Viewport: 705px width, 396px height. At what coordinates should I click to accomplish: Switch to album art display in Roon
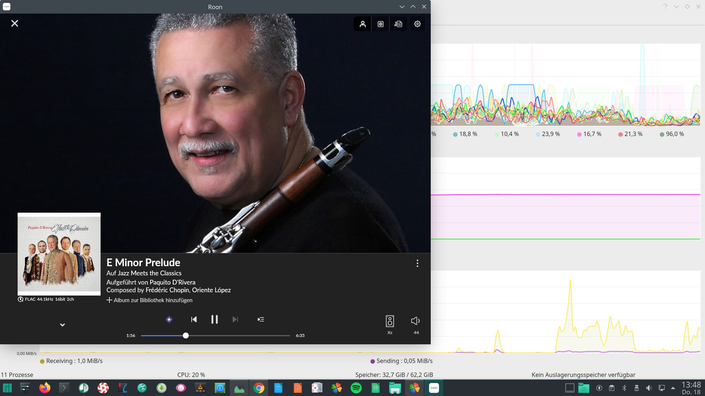380,24
